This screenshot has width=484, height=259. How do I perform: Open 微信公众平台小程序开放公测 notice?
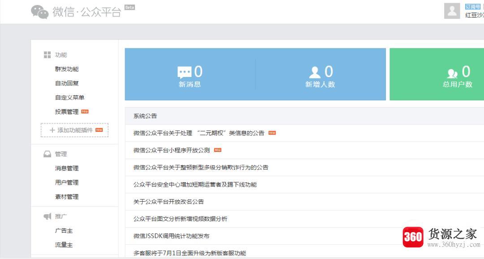(172, 151)
